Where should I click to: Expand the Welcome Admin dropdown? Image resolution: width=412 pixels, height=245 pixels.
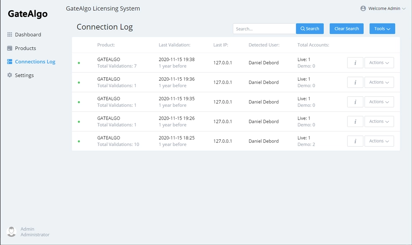(x=383, y=8)
